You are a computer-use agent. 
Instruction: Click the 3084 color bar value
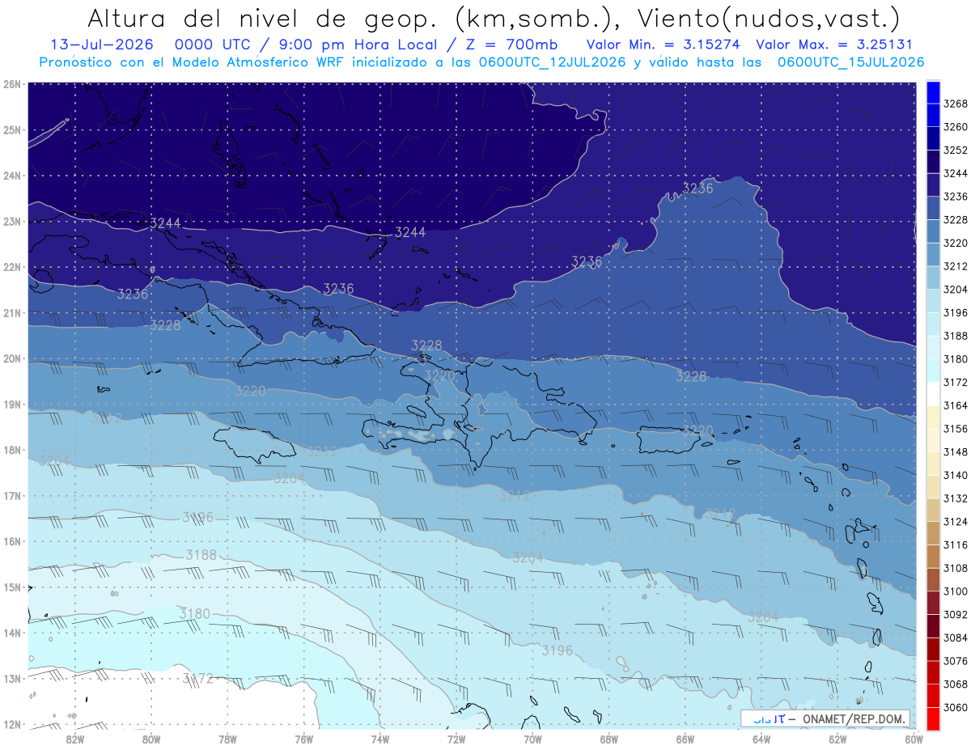tap(956, 638)
